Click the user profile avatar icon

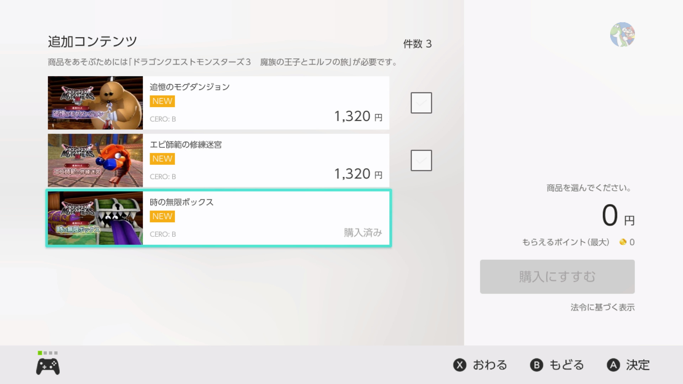click(x=622, y=35)
